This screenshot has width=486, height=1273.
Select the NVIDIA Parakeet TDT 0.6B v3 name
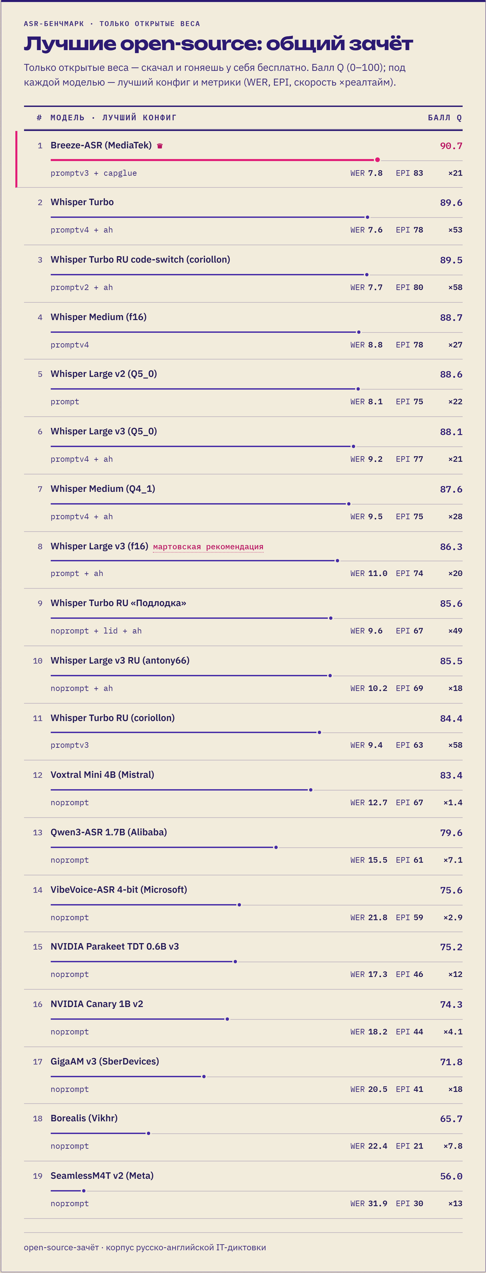[115, 946]
